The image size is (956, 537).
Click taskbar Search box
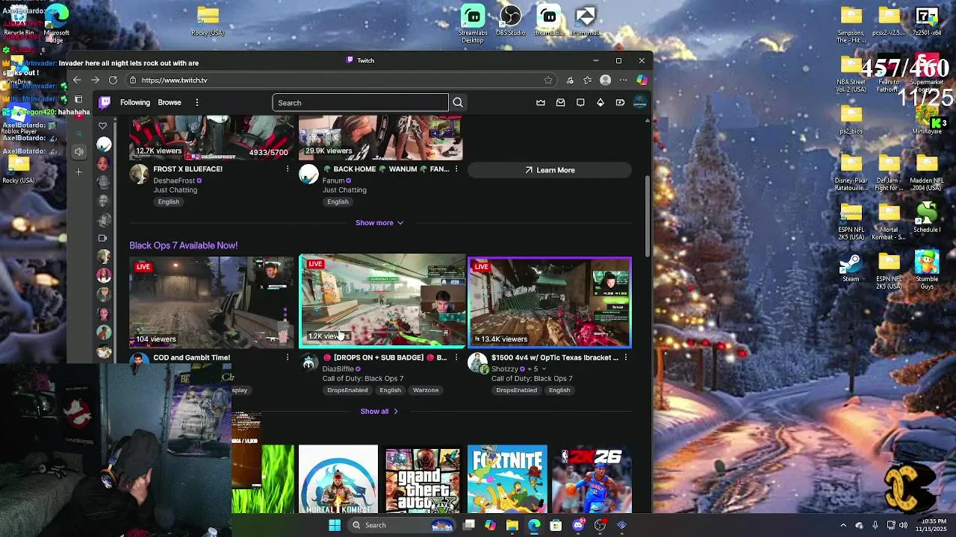[x=402, y=525]
